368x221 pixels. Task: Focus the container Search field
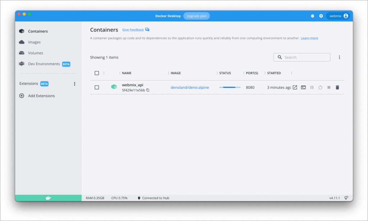click(x=302, y=57)
